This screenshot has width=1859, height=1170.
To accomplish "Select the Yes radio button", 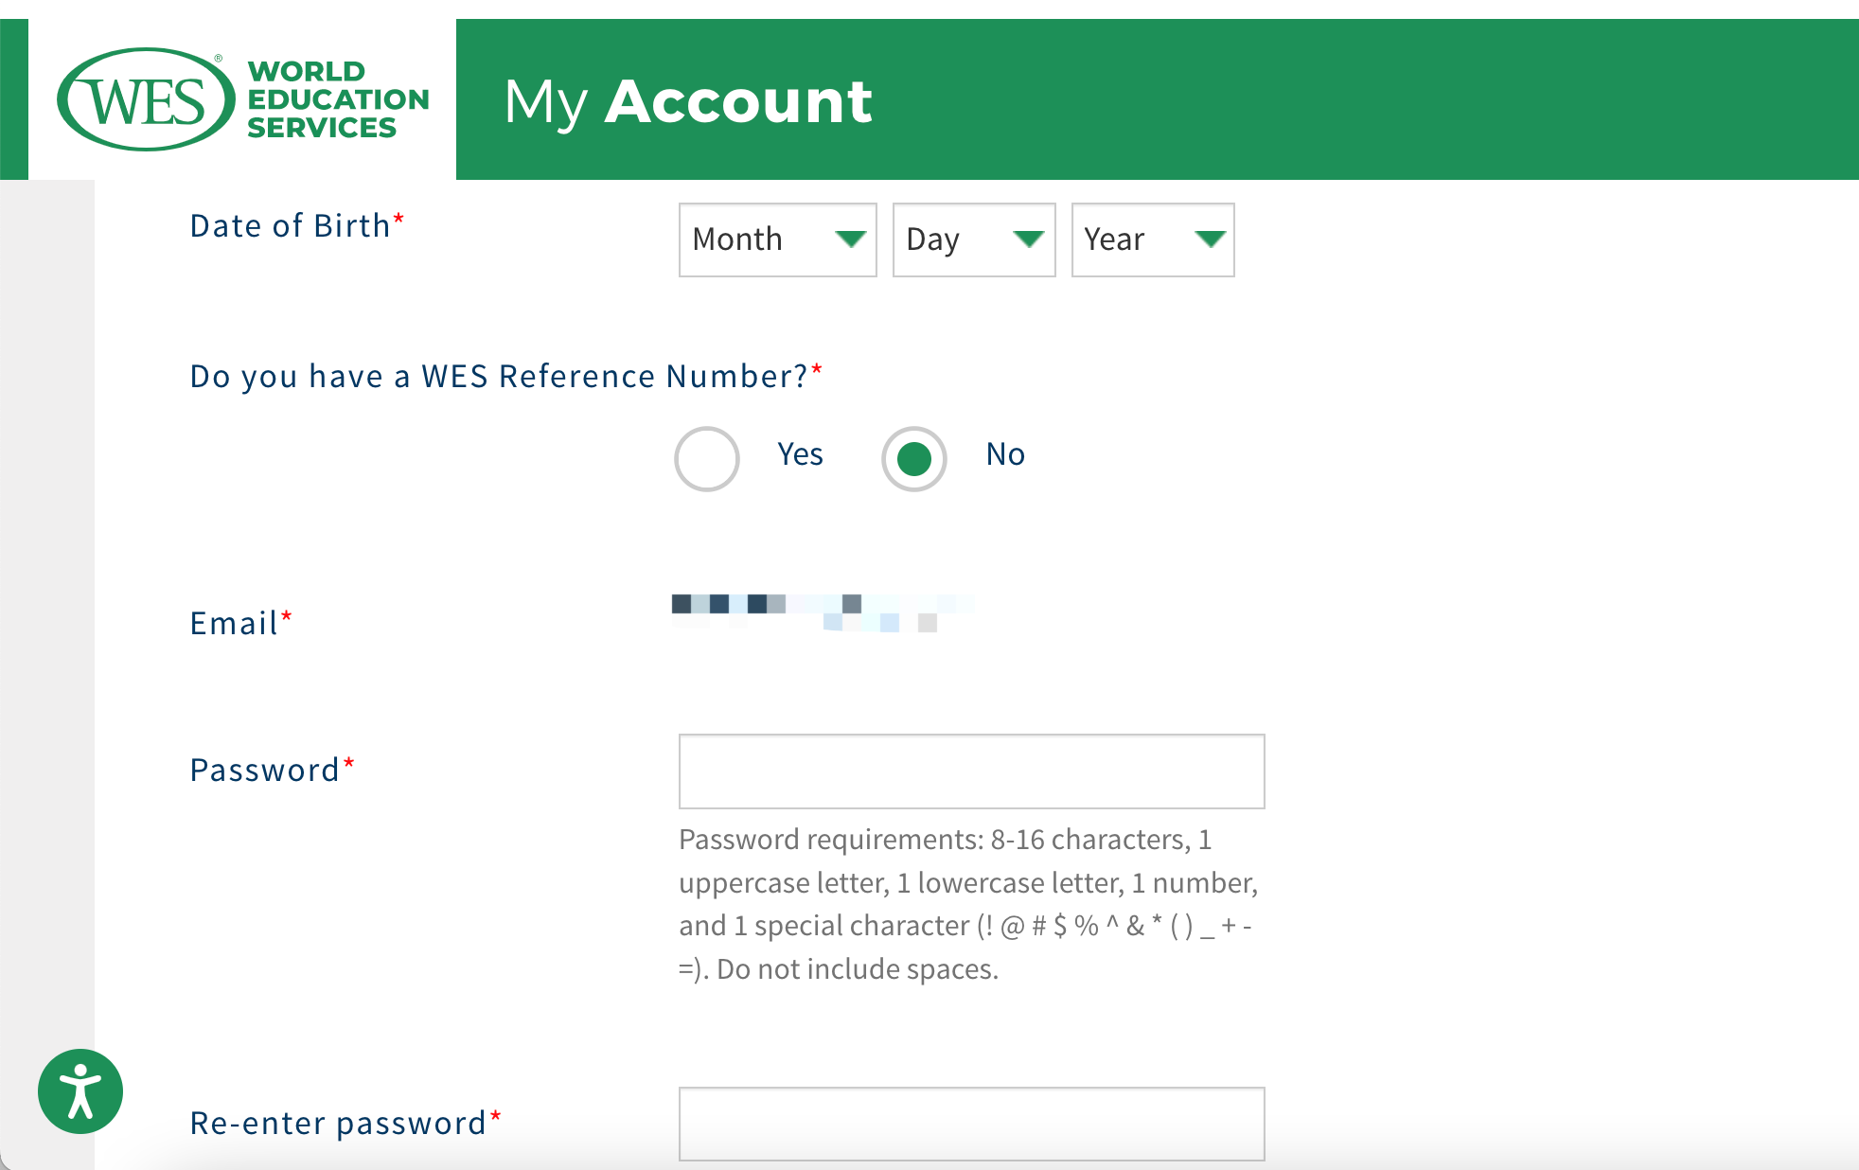I will coord(706,459).
